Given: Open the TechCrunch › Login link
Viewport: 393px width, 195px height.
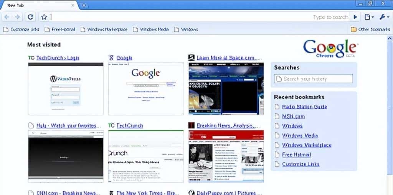Looking at the screenshot, I should pyautogui.click(x=58, y=58).
